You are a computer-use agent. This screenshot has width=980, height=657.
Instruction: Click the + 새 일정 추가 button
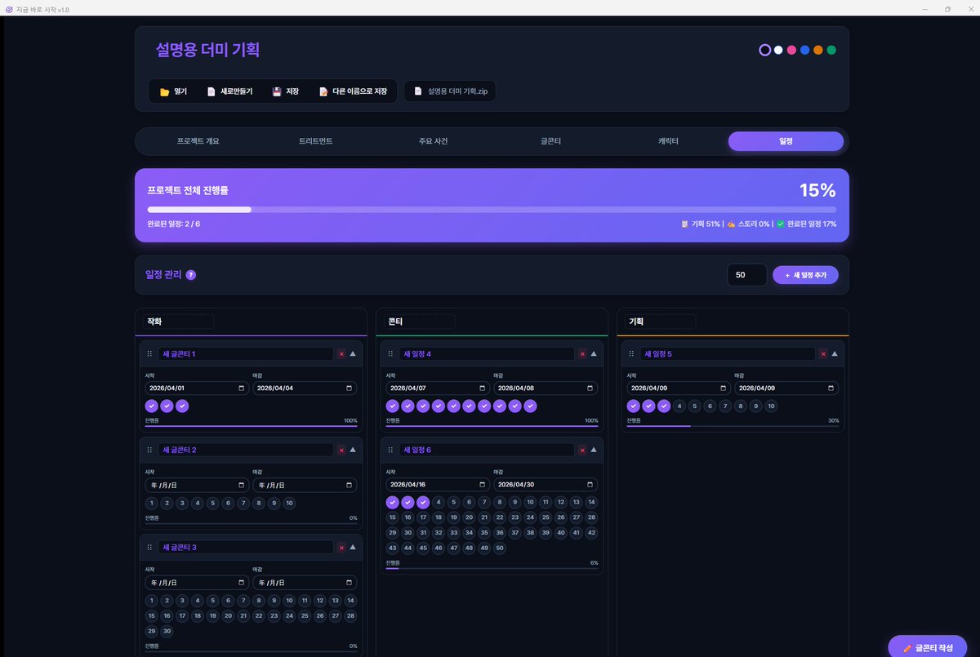pos(805,275)
